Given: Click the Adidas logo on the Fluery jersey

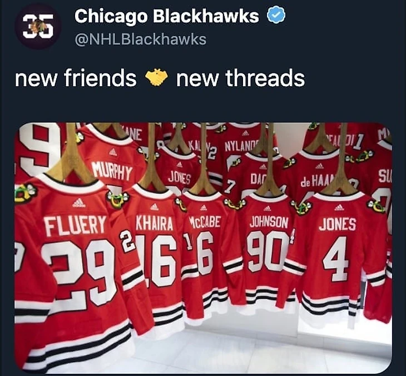Looking at the screenshot, I should tap(79, 202).
